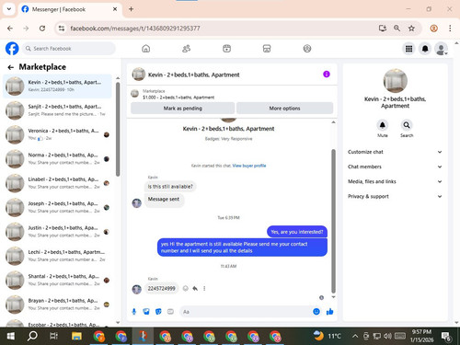Open File Explorer from taskbar

[76, 336]
